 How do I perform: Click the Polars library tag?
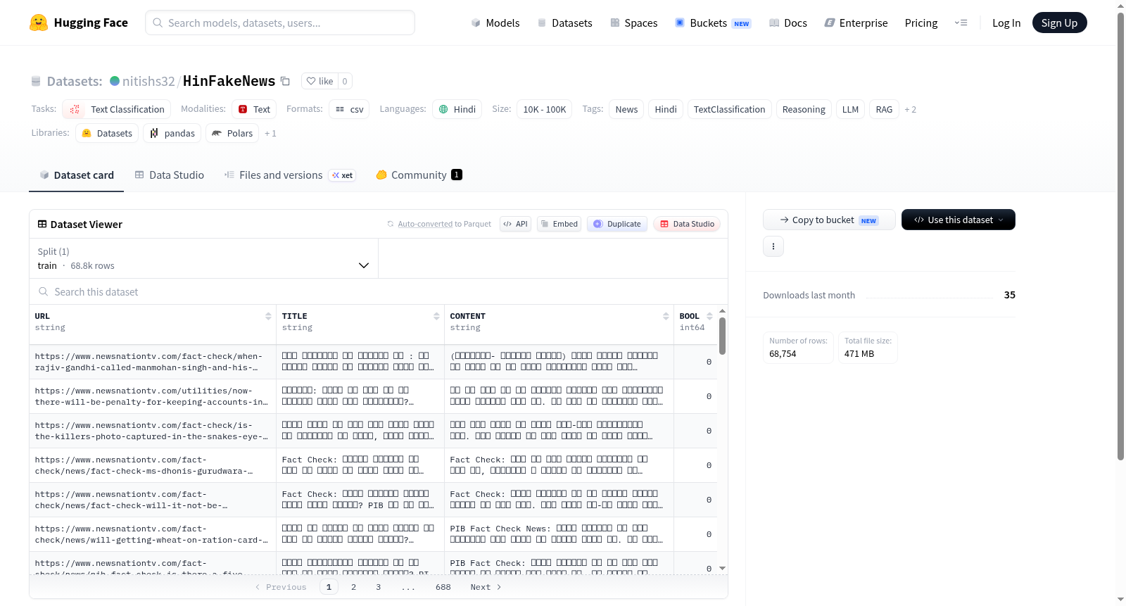pyautogui.click(x=232, y=133)
